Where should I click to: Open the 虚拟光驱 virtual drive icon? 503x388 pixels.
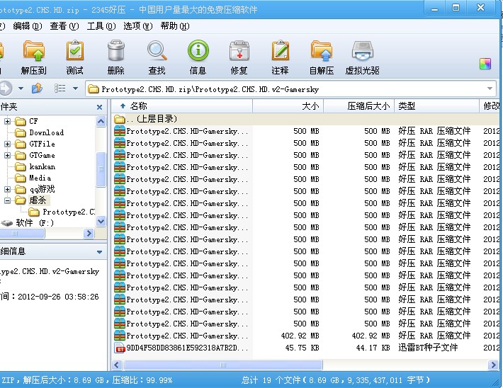(x=363, y=51)
